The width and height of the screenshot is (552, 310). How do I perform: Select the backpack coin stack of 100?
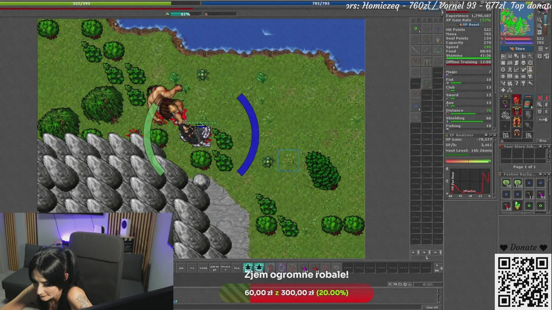coord(518,183)
